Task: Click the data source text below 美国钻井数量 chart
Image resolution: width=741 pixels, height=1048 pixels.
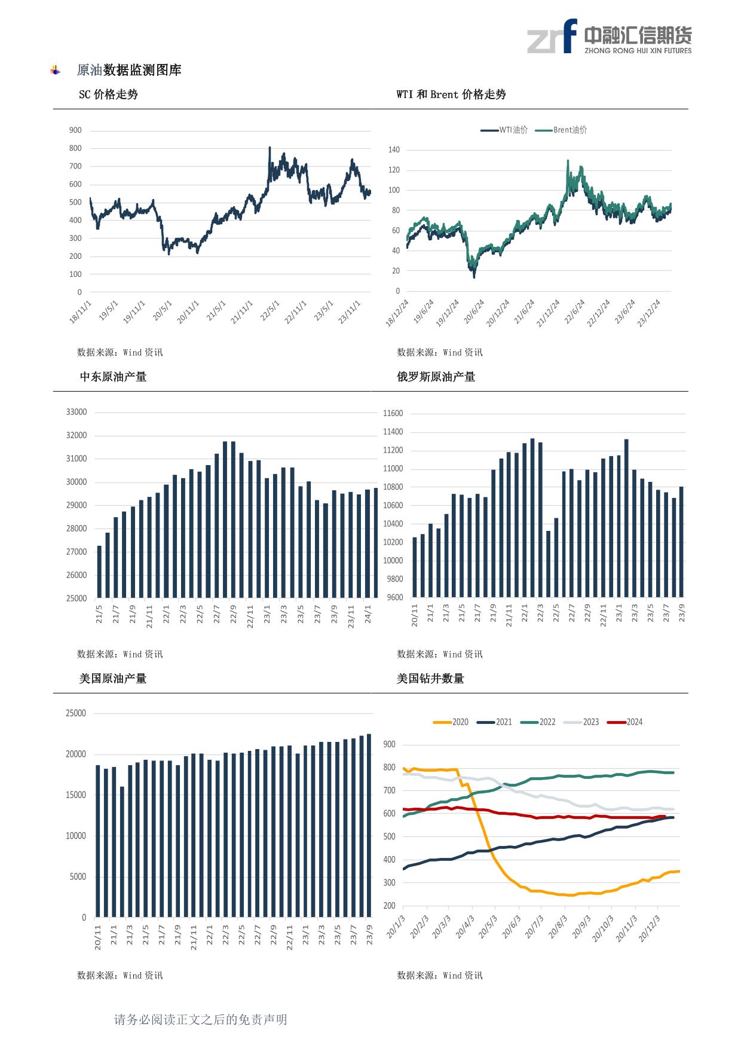Action: point(440,975)
